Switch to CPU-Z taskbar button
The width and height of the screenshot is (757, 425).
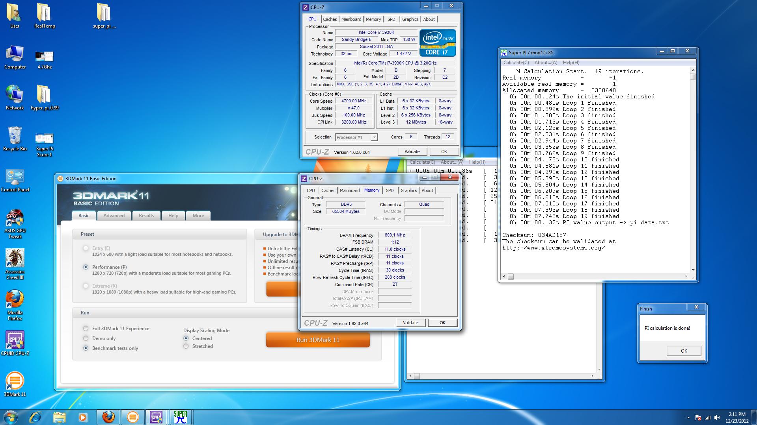157,417
